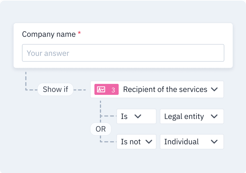Expand the Recipient of the services chevron

point(214,89)
